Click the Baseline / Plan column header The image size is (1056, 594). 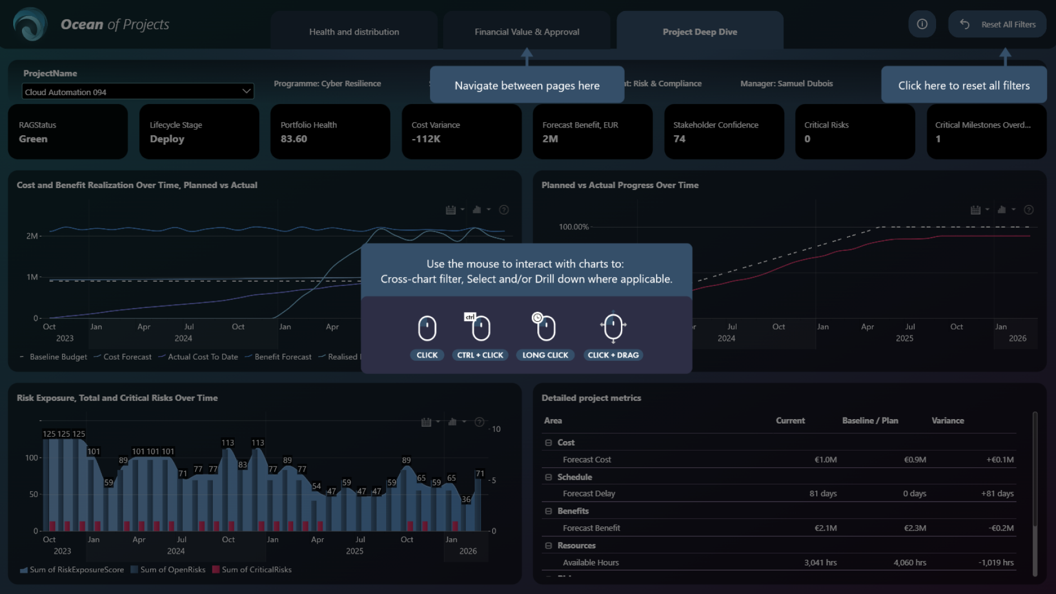coord(870,421)
